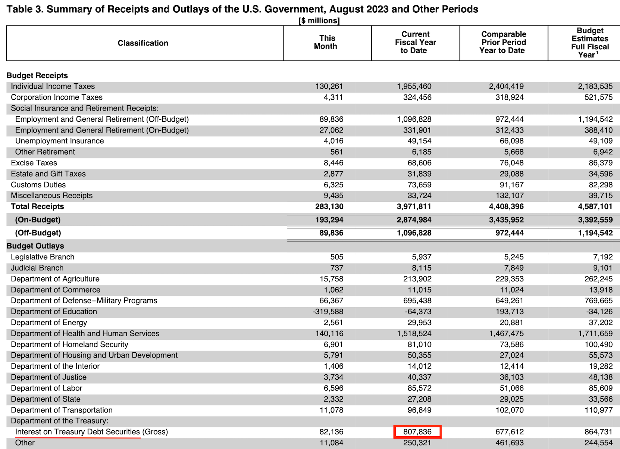620x449 pixels.
Task: Click the 'Budget Receipts' section heading
Action: coord(37,75)
